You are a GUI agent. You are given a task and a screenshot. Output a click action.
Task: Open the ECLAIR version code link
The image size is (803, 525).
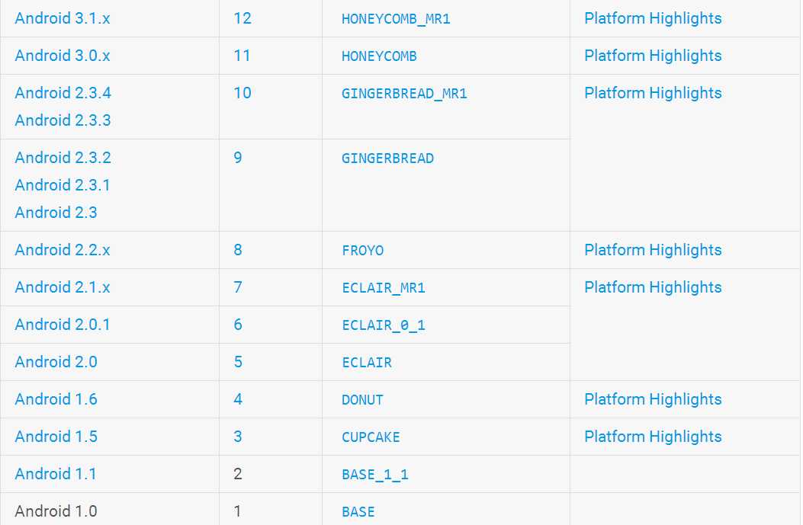[367, 363]
